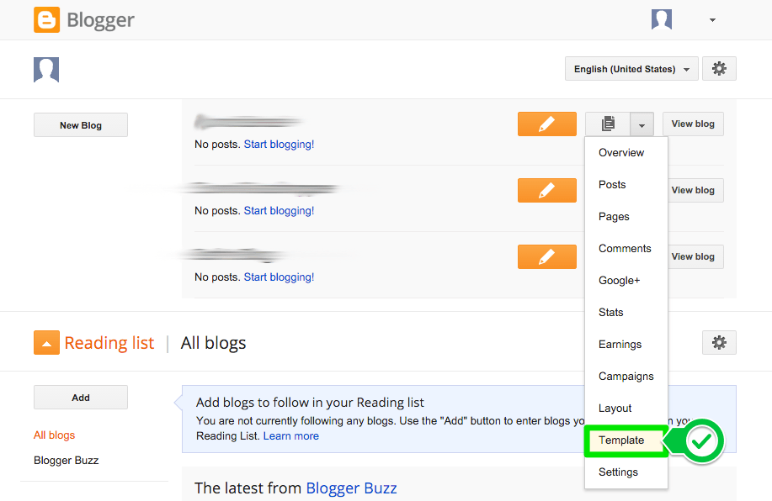Viewport: 772px width, 501px height.
Task: Click Start blogging! under the first blog
Action: click(x=279, y=144)
